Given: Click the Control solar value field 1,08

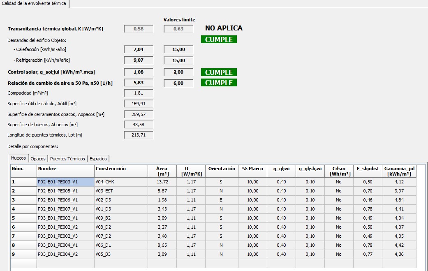Looking at the screenshot, I should 139,72.
